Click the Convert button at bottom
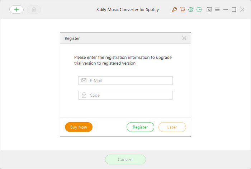Viewport: 251px width, 169px height. [126, 160]
